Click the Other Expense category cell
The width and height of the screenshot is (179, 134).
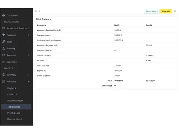[44, 76]
